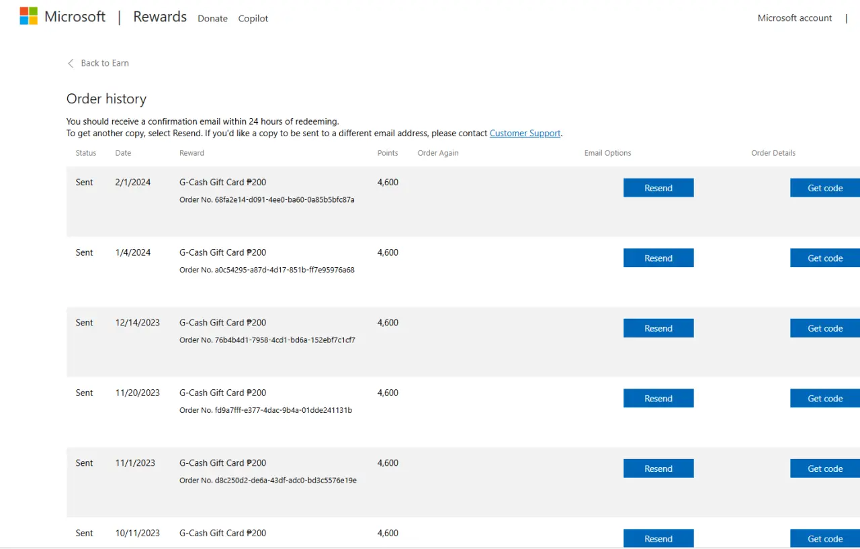This screenshot has height=549, width=860.
Task: Get code for 10/11/2023 order
Action: (825, 538)
